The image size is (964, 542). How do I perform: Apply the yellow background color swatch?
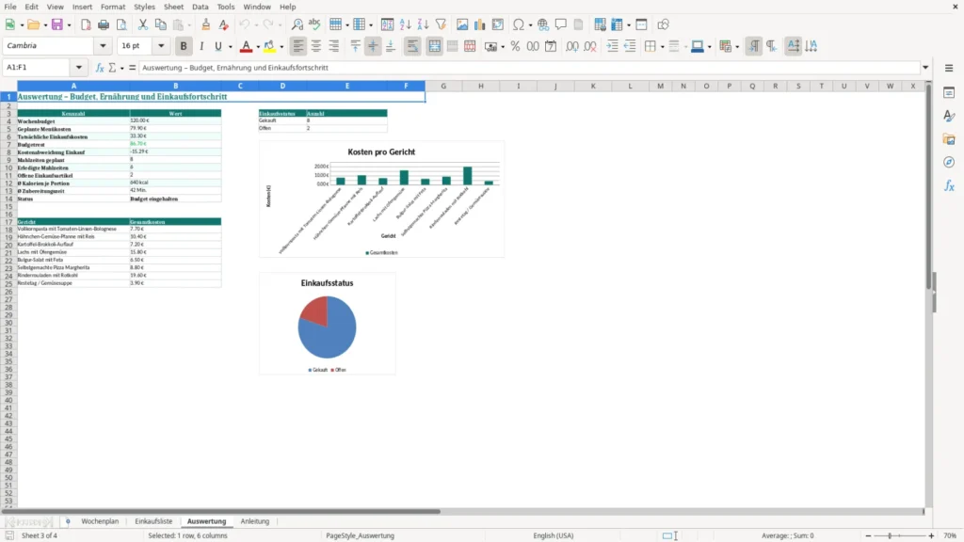pos(269,46)
